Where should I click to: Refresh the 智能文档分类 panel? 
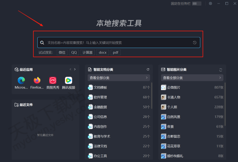coord(148,69)
